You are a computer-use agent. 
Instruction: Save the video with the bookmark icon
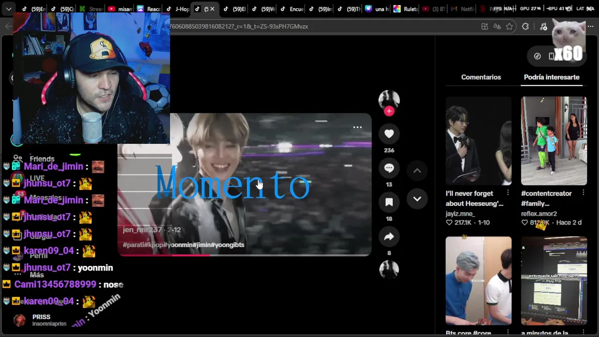[x=389, y=202]
